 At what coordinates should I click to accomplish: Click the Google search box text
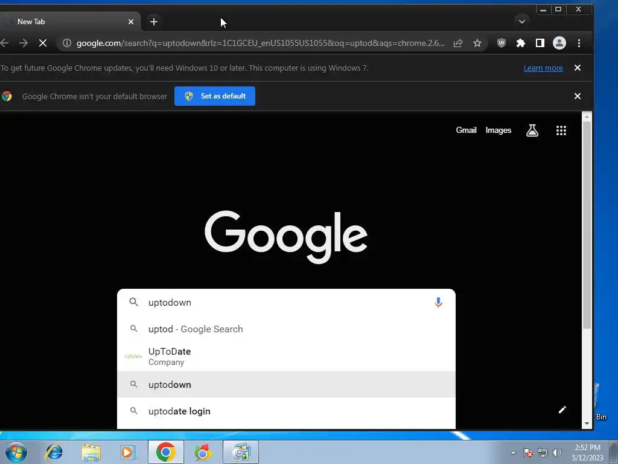point(170,303)
